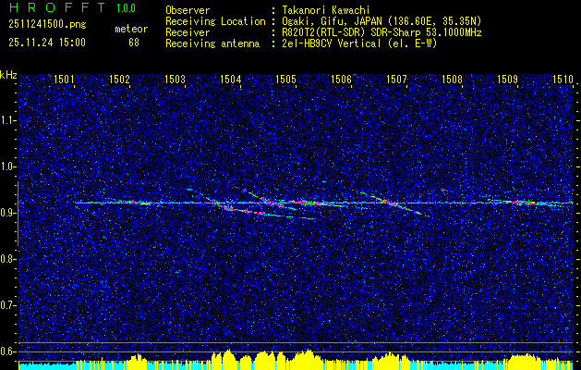Click the Receiver field label
The width and height of the screenshot is (581, 370).
click(188, 32)
